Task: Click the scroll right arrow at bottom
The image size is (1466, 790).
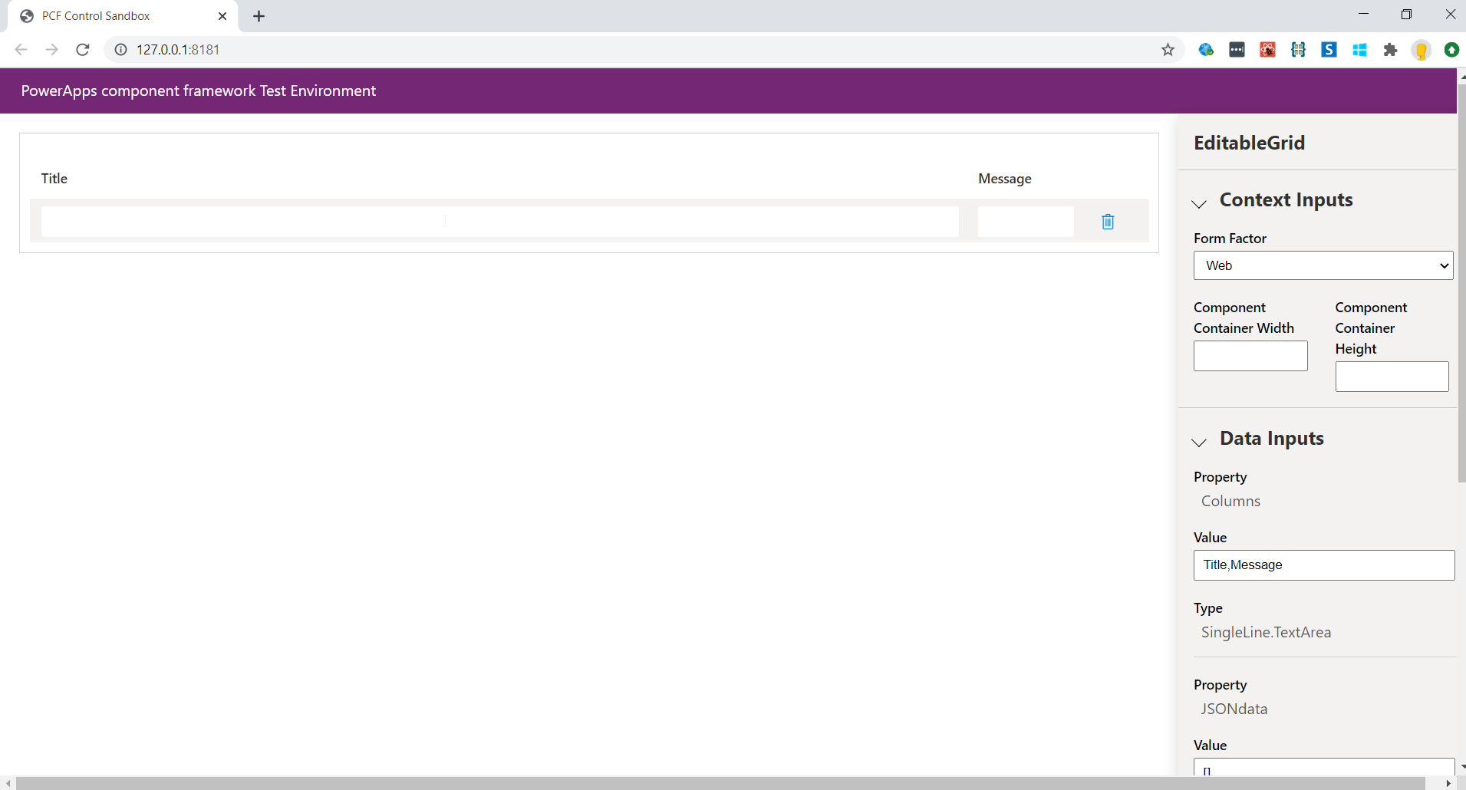Action: pos(1448,783)
